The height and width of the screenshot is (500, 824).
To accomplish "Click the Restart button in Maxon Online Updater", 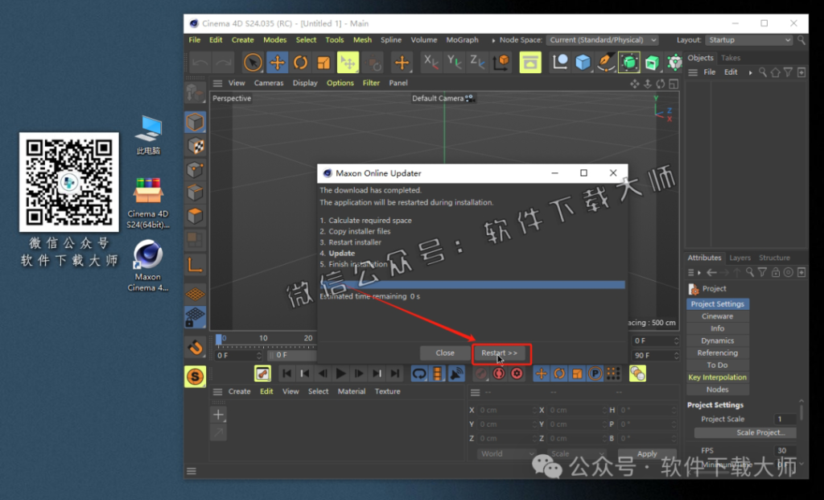I will click(501, 353).
